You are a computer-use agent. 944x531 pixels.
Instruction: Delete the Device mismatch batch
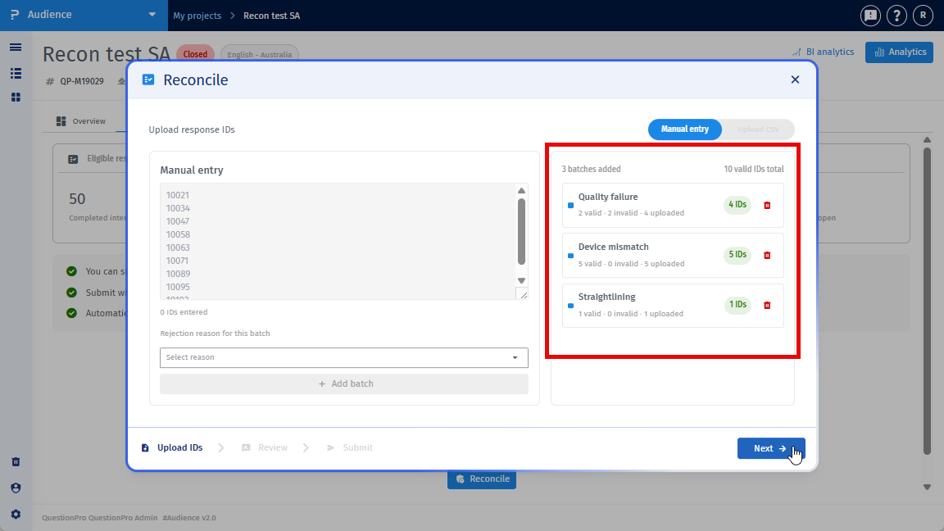click(x=767, y=256)
